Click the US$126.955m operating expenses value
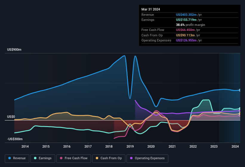This screenshot has height=167, width=245. [187, 40]
